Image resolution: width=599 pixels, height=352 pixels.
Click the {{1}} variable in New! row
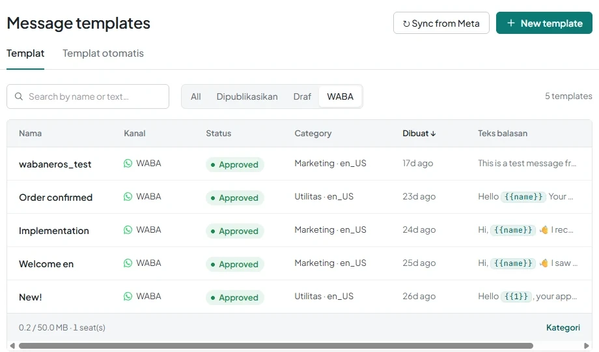pyautogui.click(x=516, y=297)
